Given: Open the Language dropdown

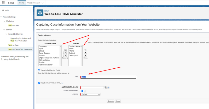Looking at the screenshot, I should 90,94.
